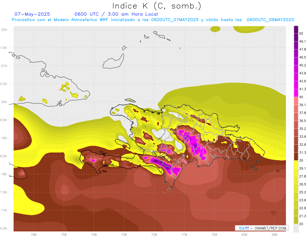Click the latitude label "22N"

pos(4,30)
